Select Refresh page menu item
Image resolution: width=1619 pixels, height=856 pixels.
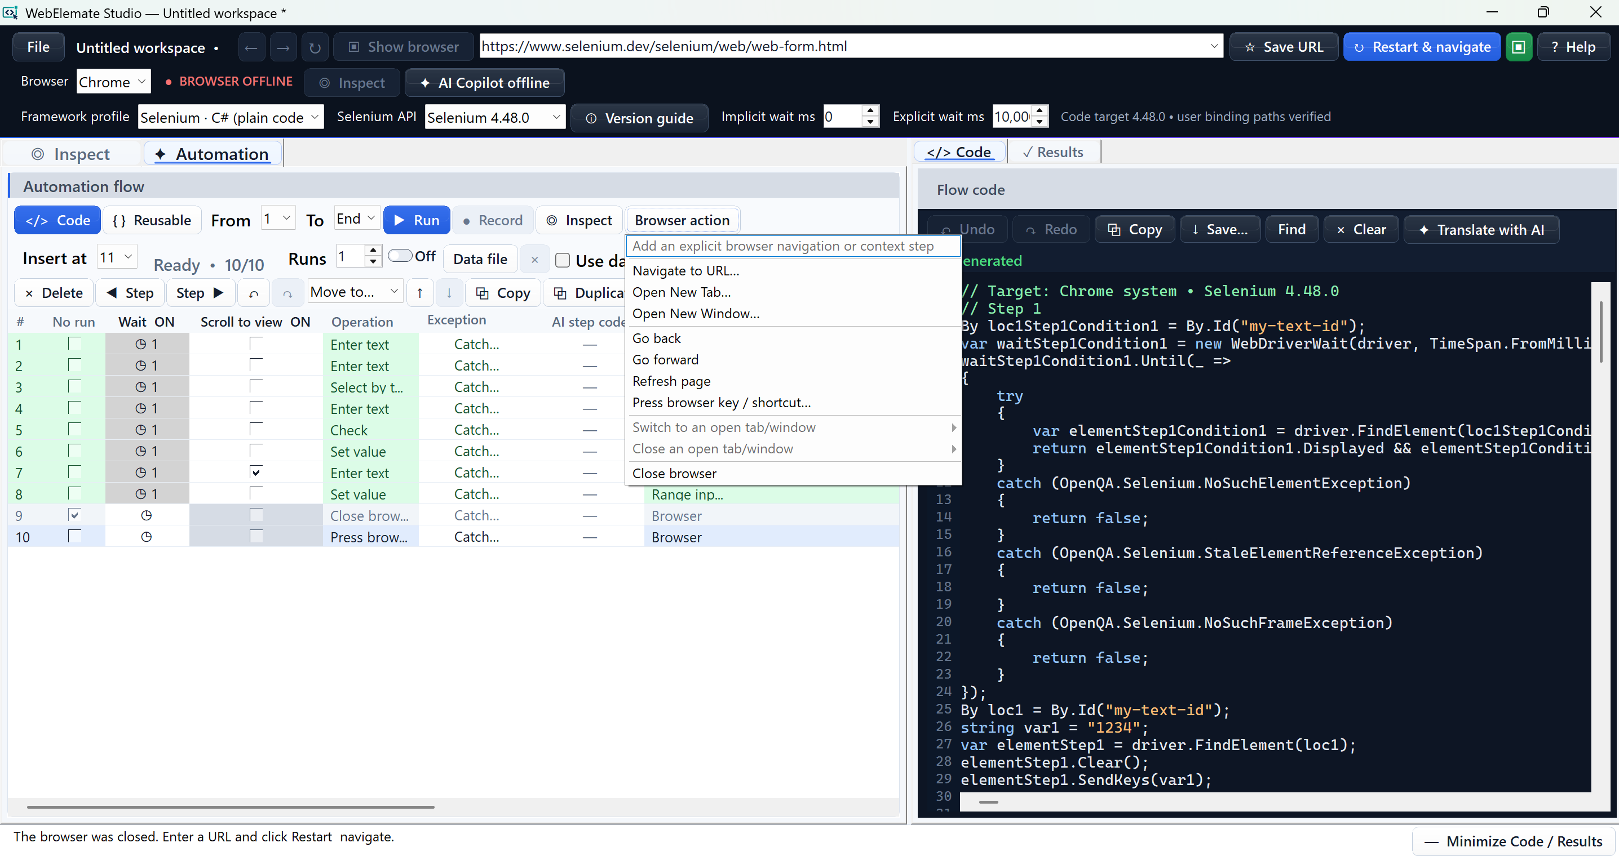pos(671,381)
